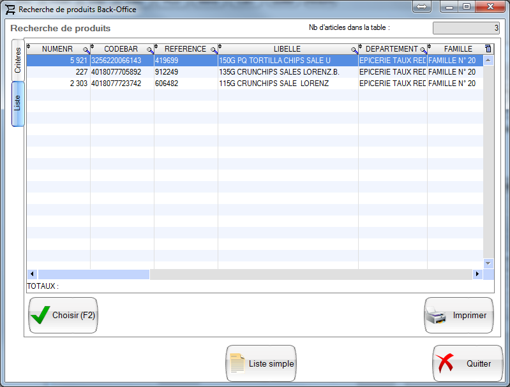
Task: Click the FAMILLE column header
Action: coord(458,49)
